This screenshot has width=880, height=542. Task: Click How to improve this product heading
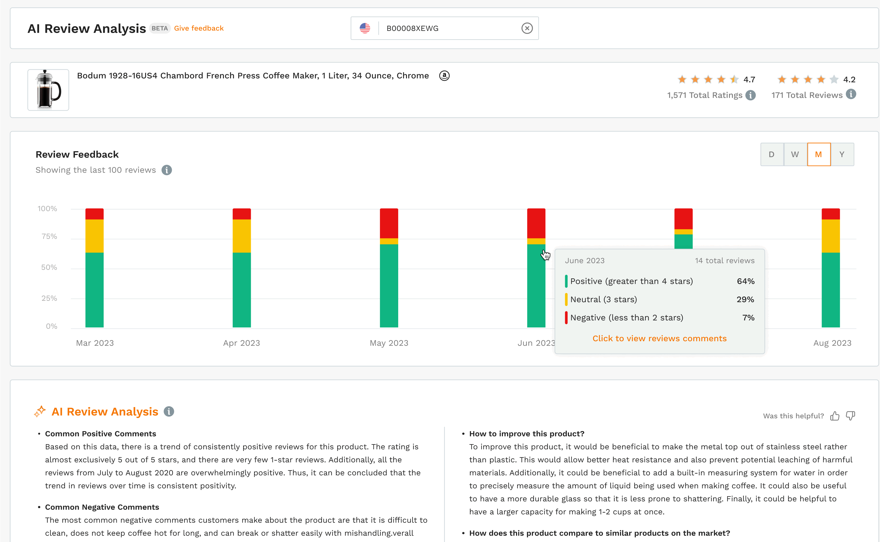click(x=527, y=434)
